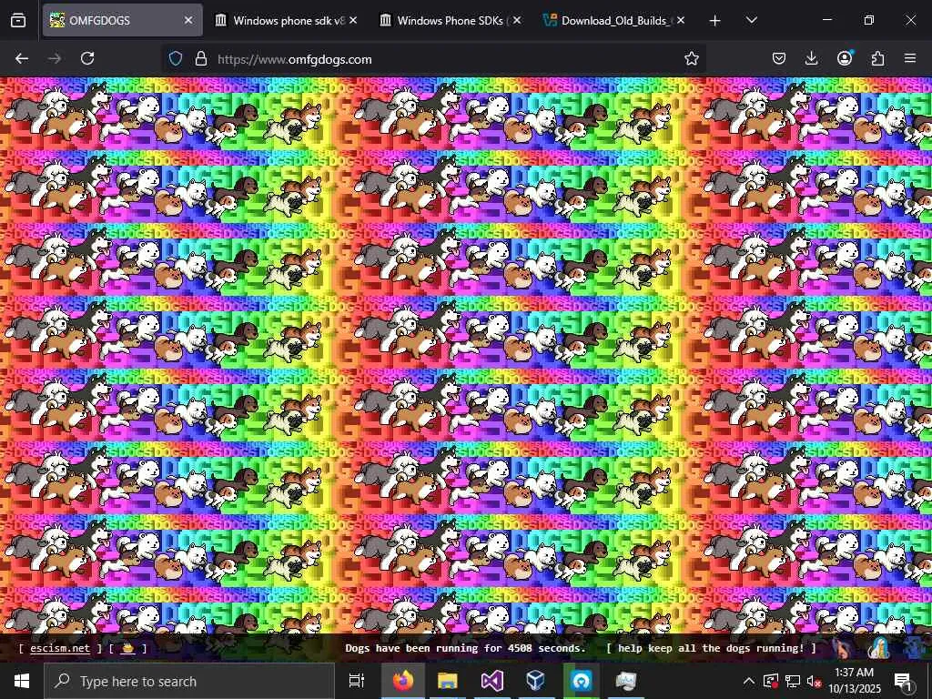Go back one page
This screenshot has width=932, height=699.
[22, 58]
